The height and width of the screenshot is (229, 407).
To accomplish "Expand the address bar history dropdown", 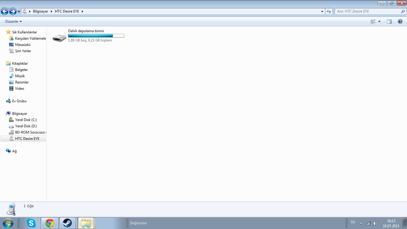I will click(x=322, y=11).
